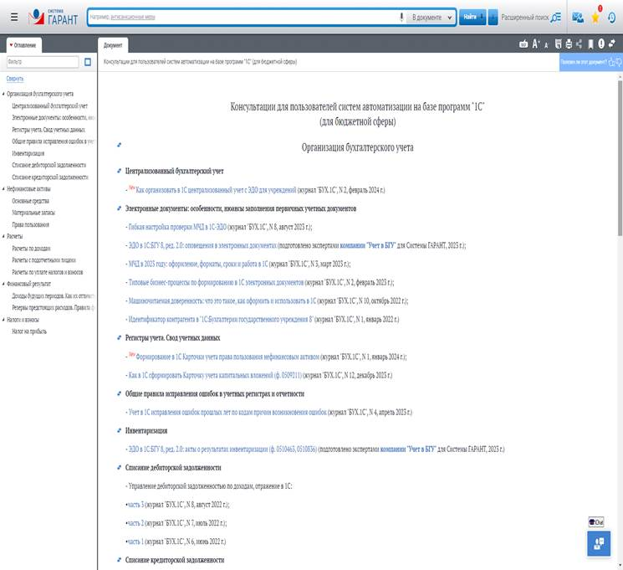Collapse the Налоги и взносы tree node
623x570 pixels.
click(3, 320)
